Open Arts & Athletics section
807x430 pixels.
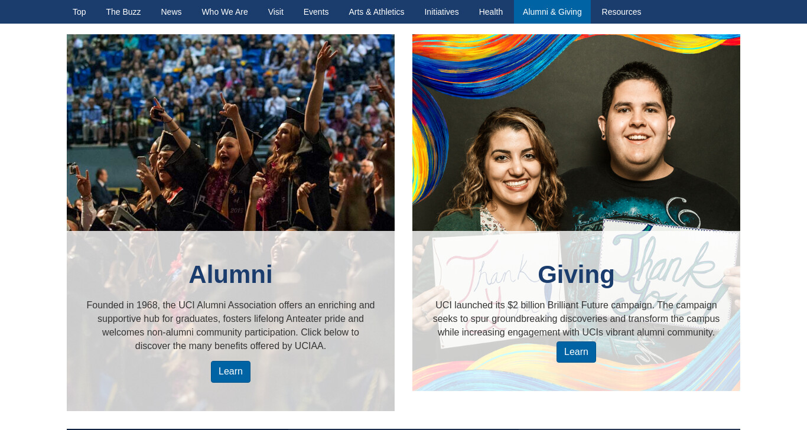coord(376,12)
